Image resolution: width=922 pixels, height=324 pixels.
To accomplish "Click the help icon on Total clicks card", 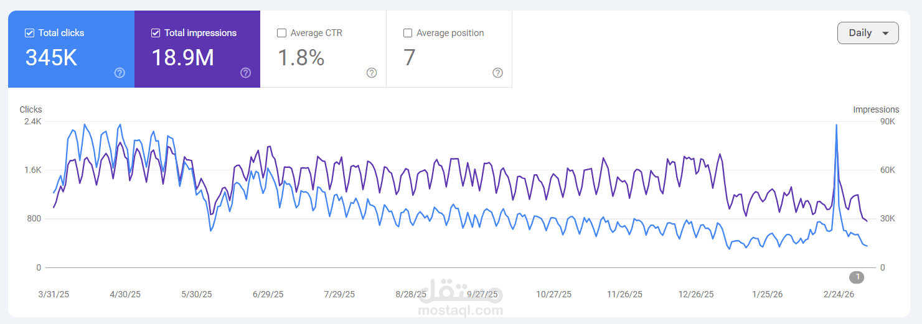I will (120, 73).
